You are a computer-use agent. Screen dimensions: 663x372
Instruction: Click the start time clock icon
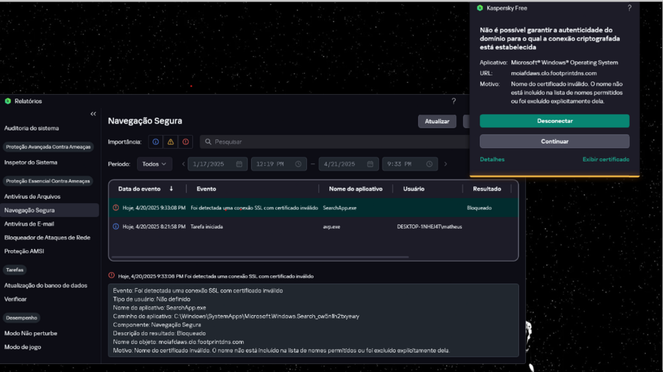(x=298, y=164)
